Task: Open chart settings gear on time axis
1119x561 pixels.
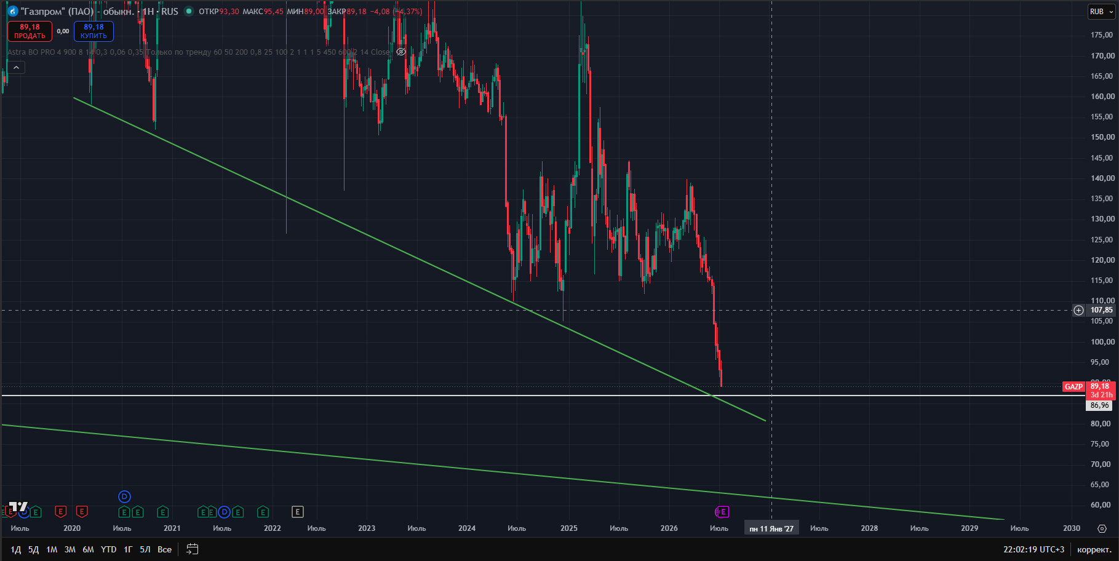Action: pos(1102,528)
